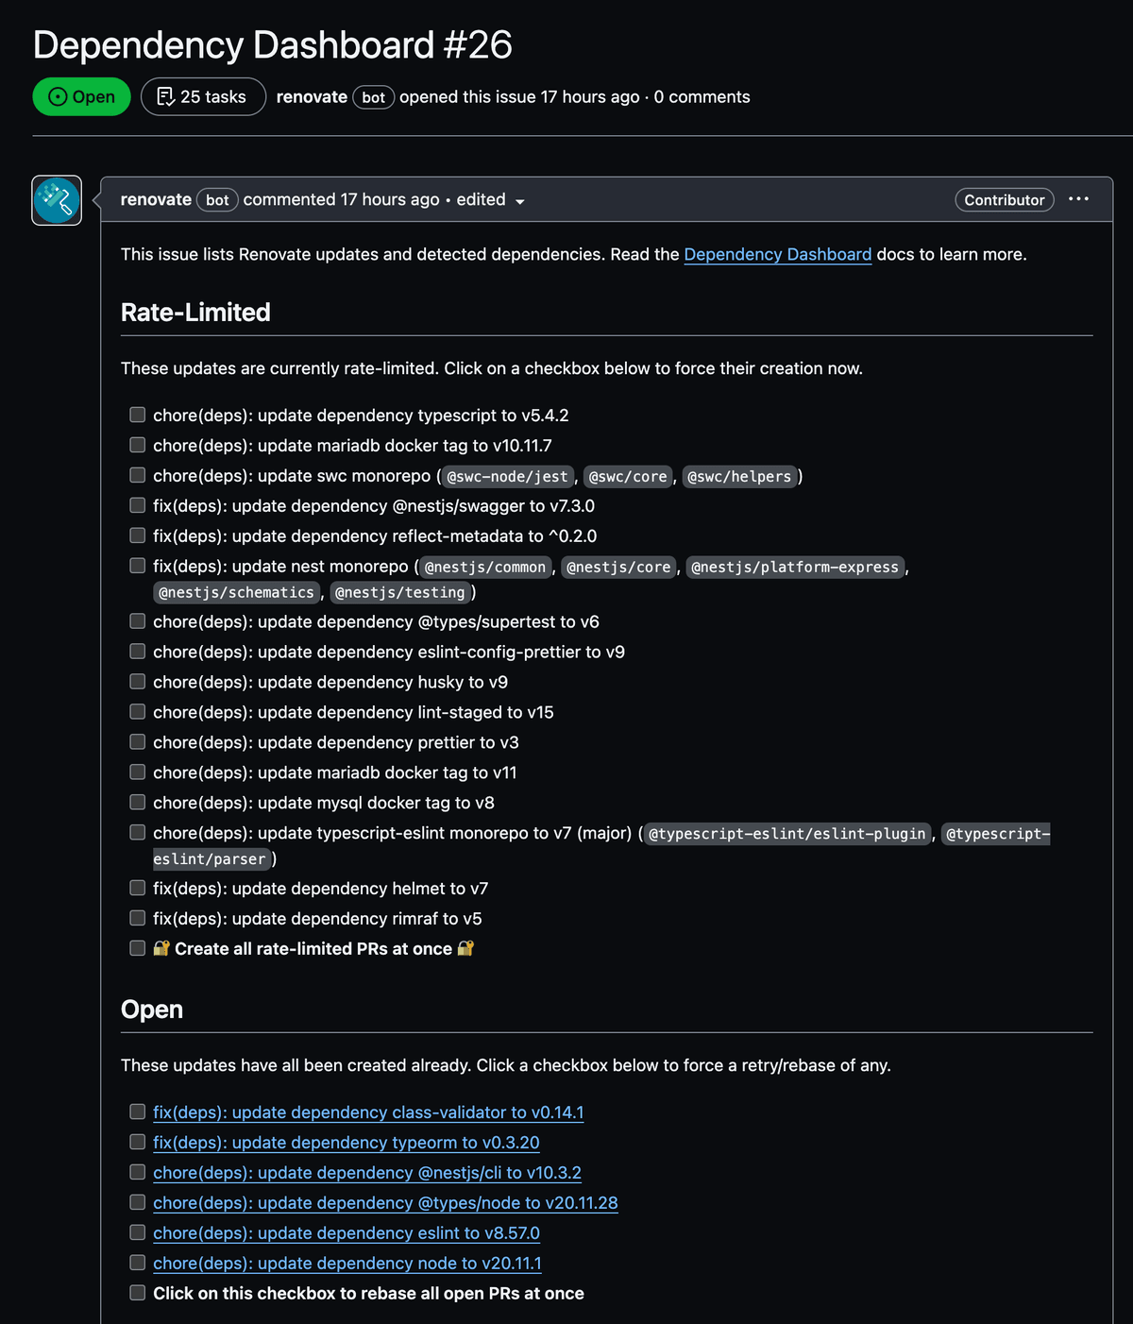Check the helmet v7 update box
Image resolution: width=1133 pixels, height=1324 pixels.
137,888
